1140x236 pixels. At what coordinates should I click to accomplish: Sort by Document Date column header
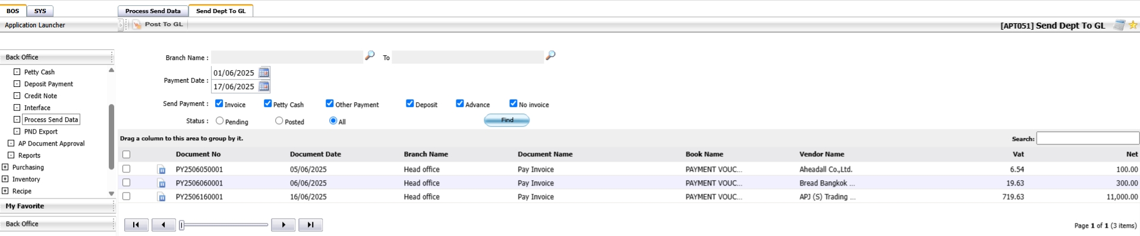point(316,154)
